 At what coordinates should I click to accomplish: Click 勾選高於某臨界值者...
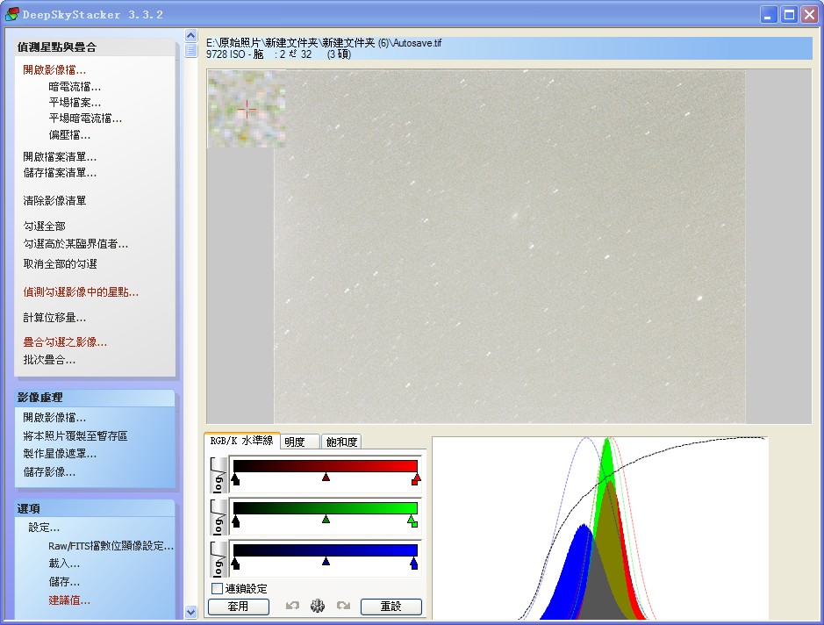tap(75, 244)
